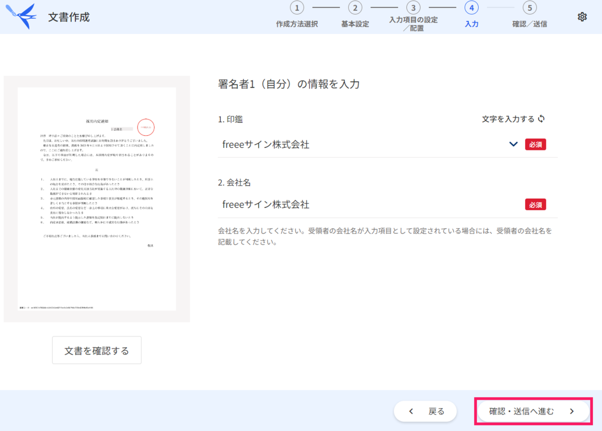Image resolution: width=602 pixels, height=431 pixels.
Task: Click the 文書作成 title text
Action: pos(69,17)
